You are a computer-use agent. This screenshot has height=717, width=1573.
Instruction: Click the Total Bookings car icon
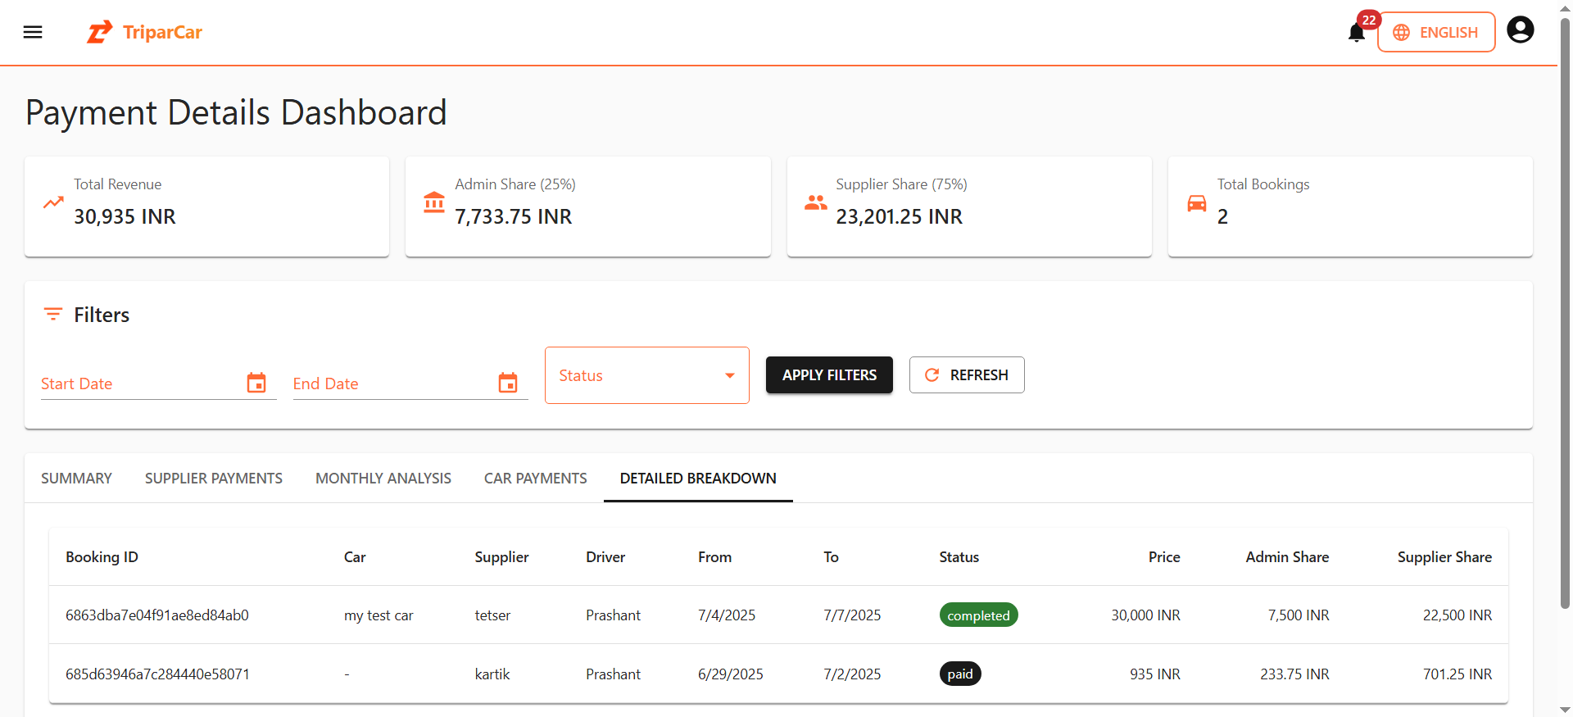[1197, 203]
